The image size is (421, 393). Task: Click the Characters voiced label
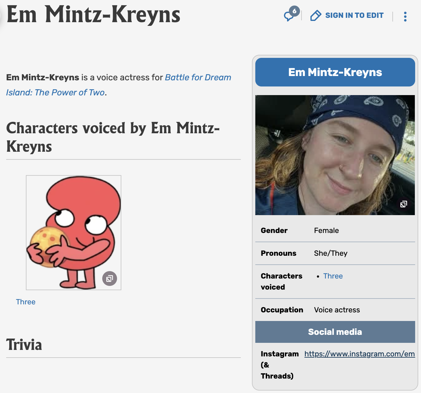pos(281,282)
